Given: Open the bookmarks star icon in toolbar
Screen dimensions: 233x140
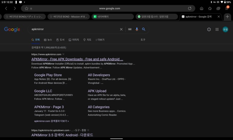Looking at the screenshot, I should point(210,8).
